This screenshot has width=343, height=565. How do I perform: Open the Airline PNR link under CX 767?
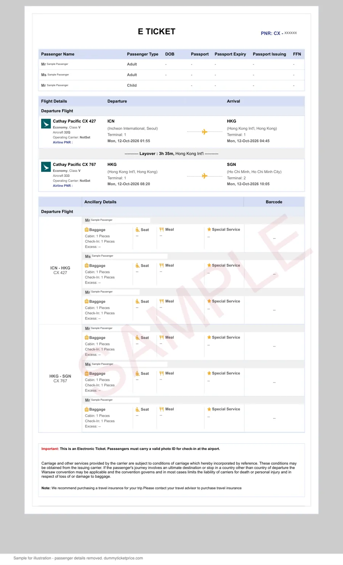pos(63,186)
